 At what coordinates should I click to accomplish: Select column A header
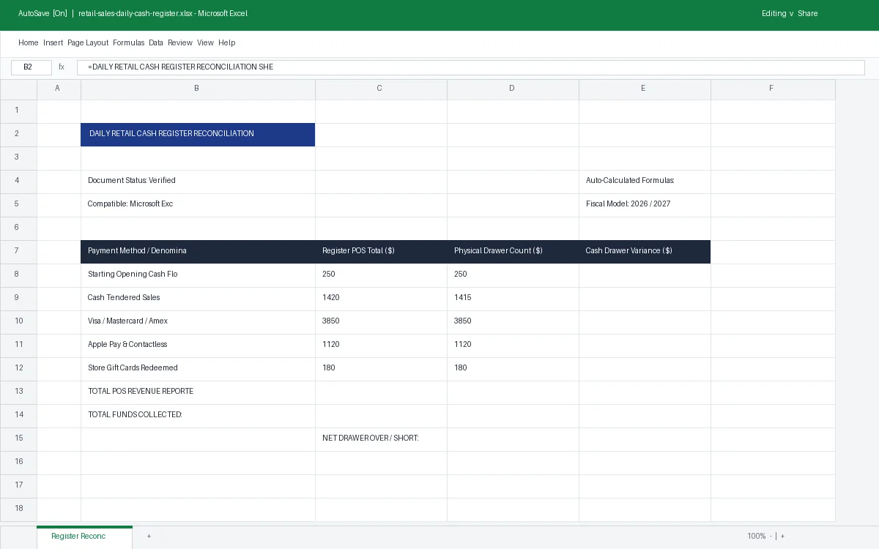59,89
